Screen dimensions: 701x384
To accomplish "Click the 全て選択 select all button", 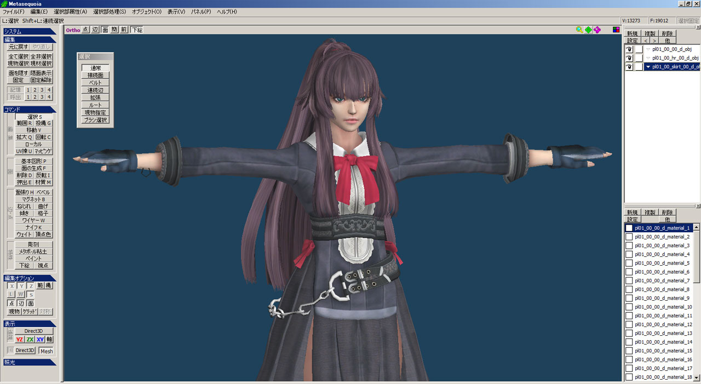I will 18,56.
